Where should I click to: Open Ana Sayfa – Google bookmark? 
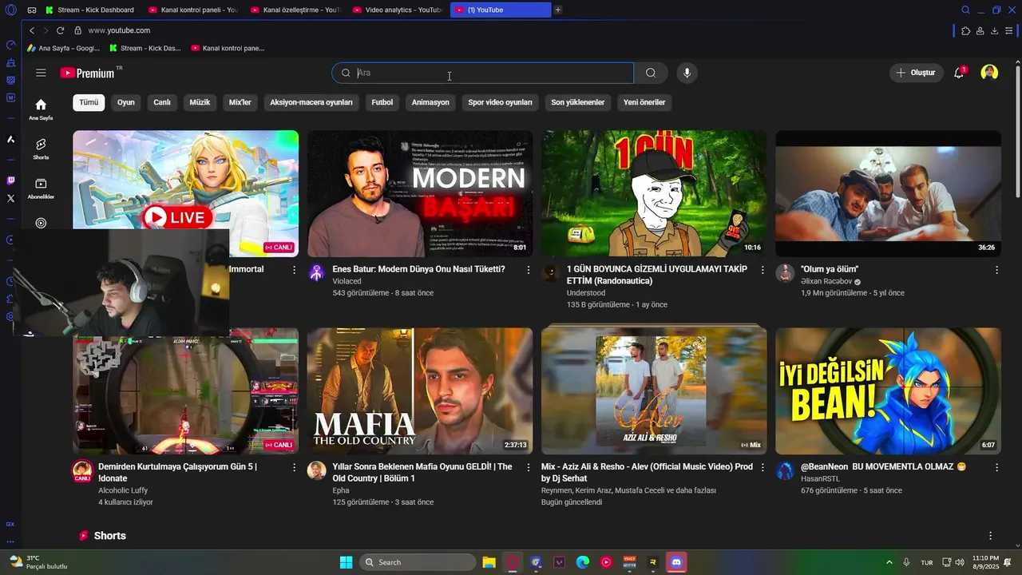coord(63,48)
